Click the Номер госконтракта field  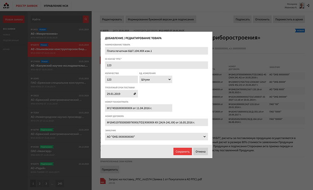139,108
